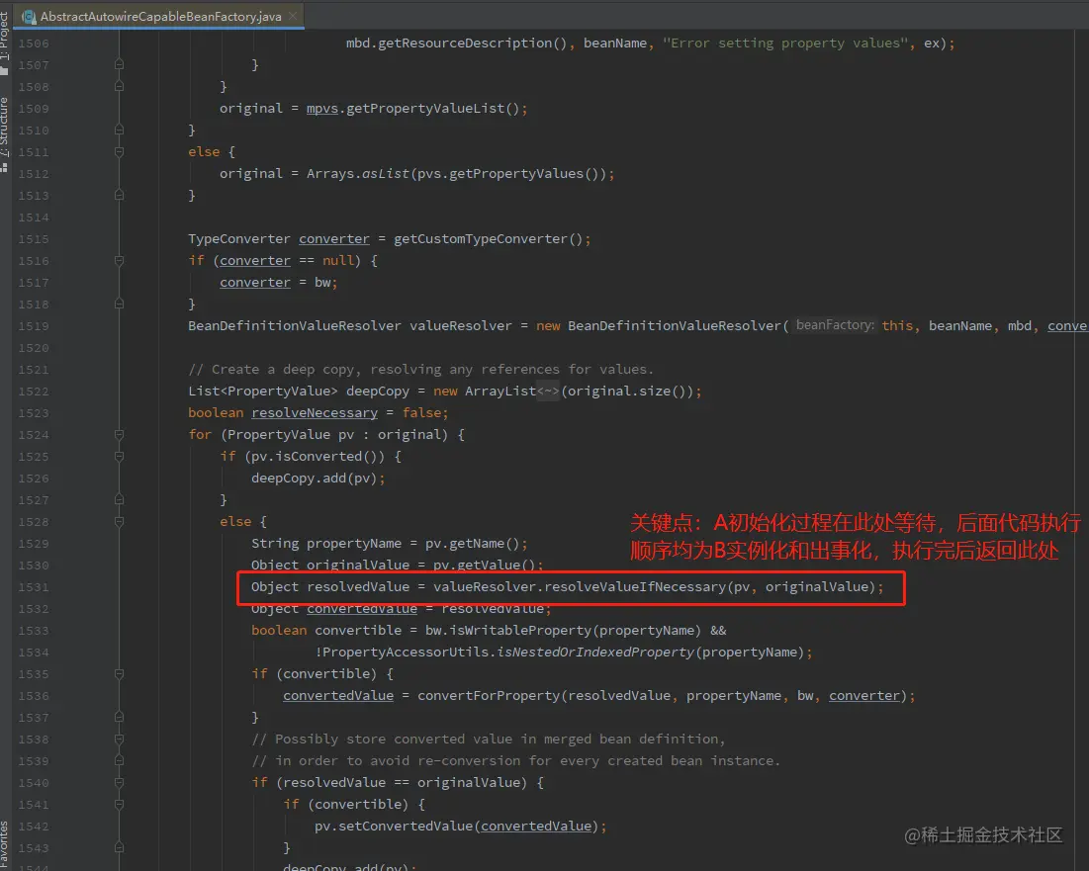Fold the resolvedValue comparison block at line 1540
Image resolution: width=1089 pixels, height=871 pixels.
coord(119,782)
